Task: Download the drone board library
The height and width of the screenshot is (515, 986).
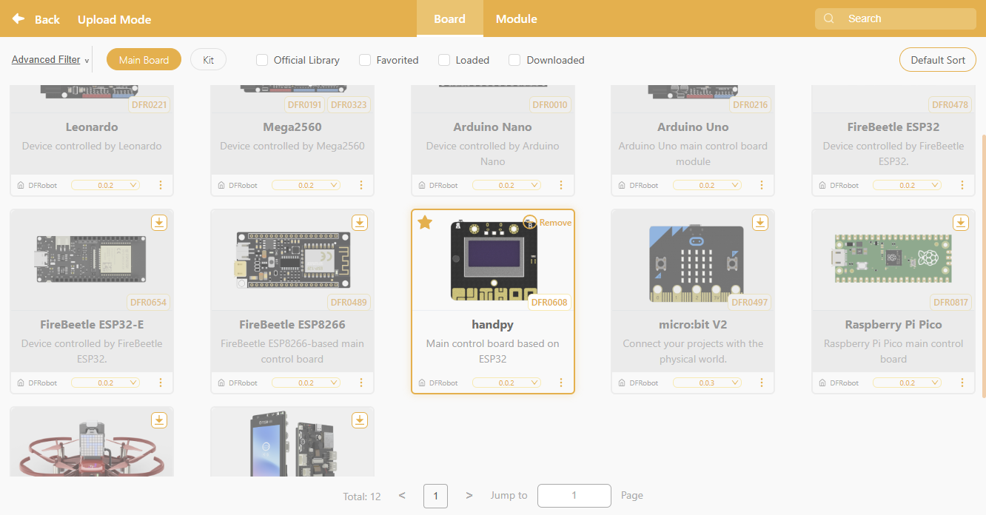Action: [x=159, y=420]
